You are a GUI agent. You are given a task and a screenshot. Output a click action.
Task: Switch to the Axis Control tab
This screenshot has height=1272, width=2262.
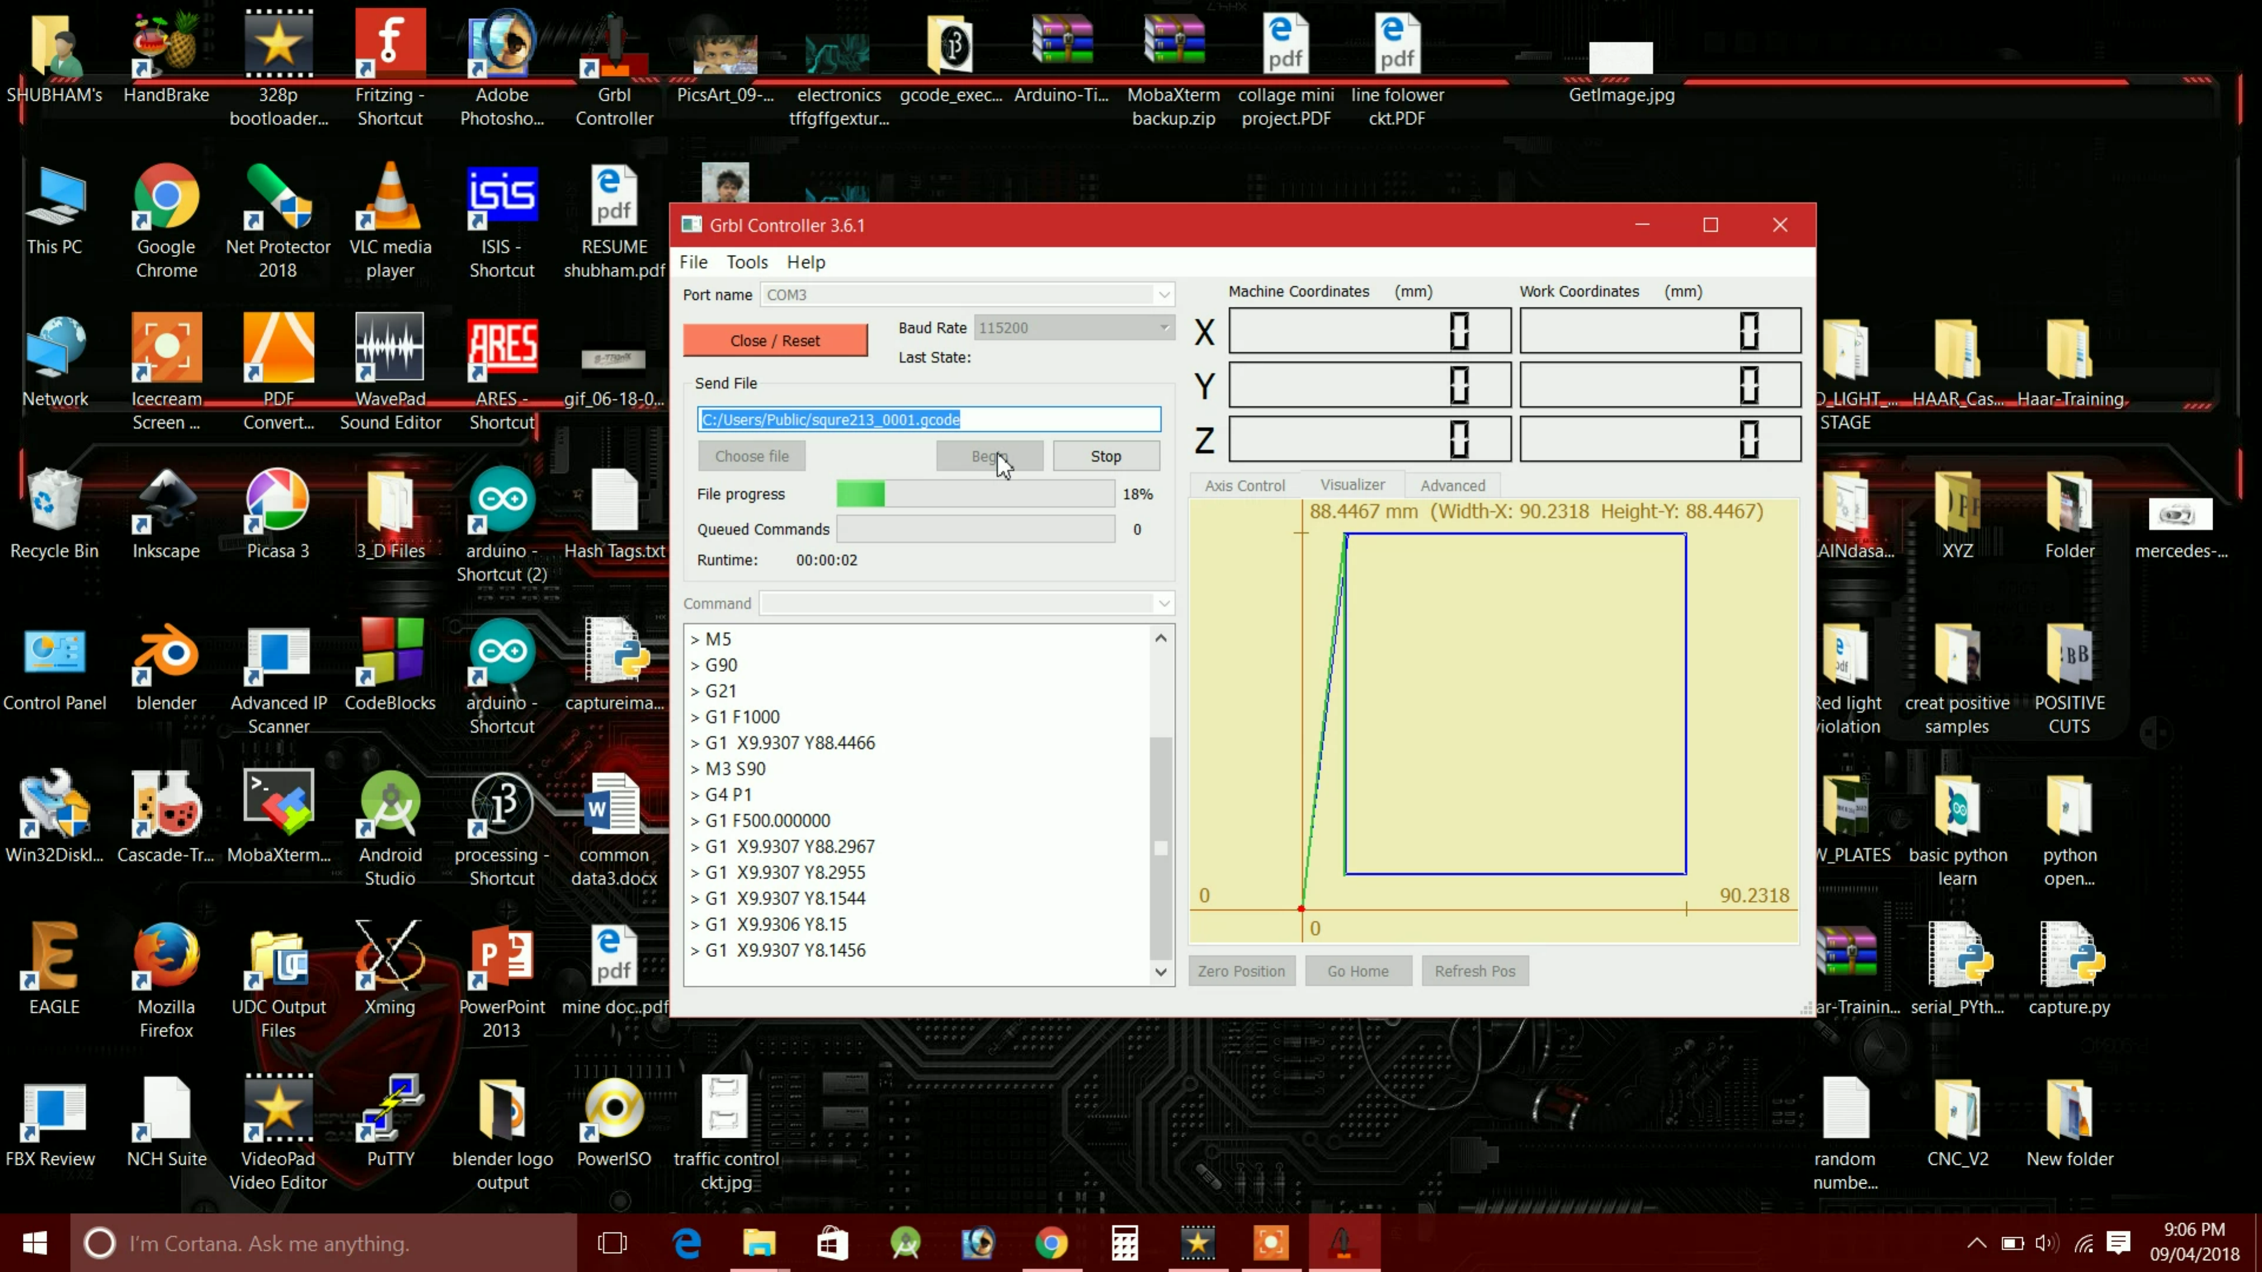pyautogui.click(x=1244, y=485)
